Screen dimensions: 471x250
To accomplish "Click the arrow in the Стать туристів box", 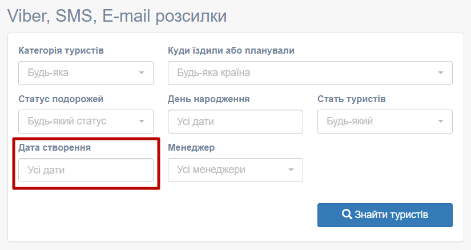I will click(x=441, y=122).
